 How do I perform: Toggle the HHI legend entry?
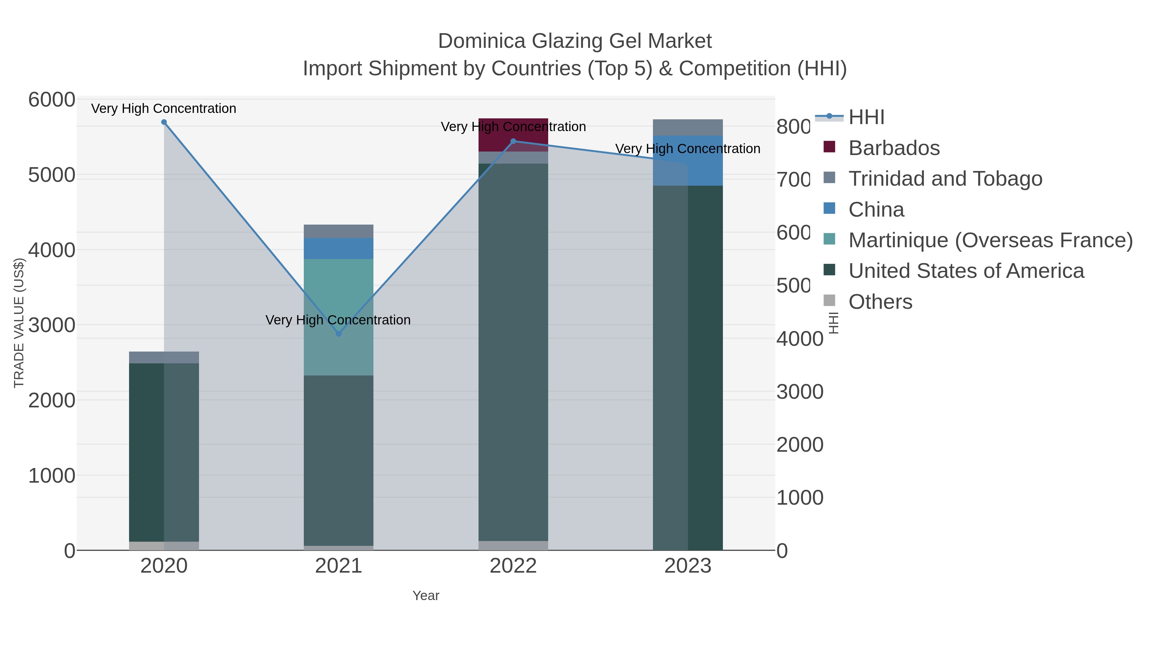[850, 117]
